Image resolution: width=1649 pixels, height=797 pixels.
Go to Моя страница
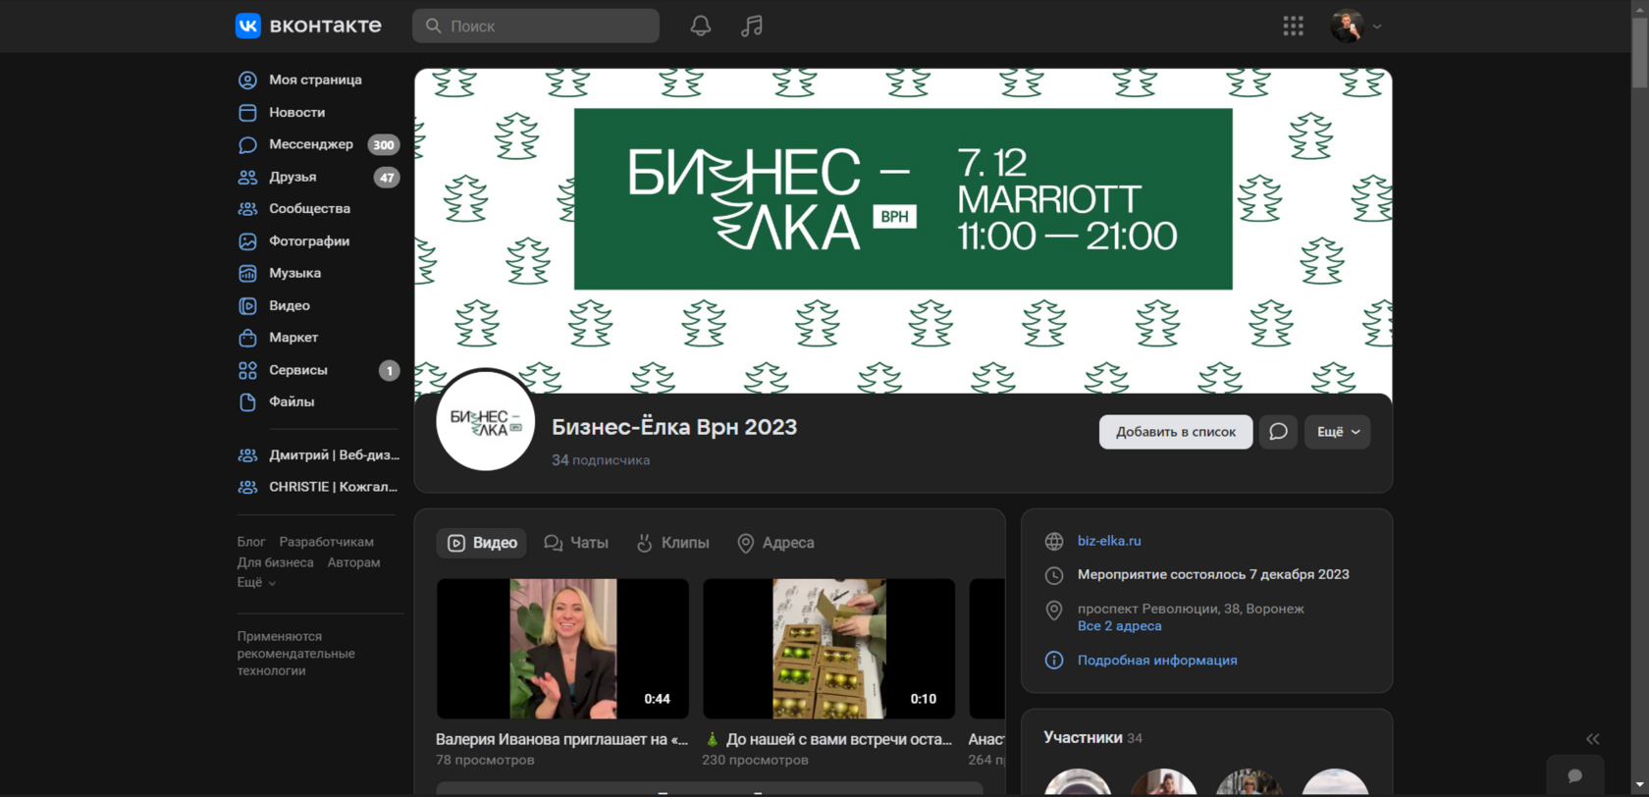click(316, 80)
